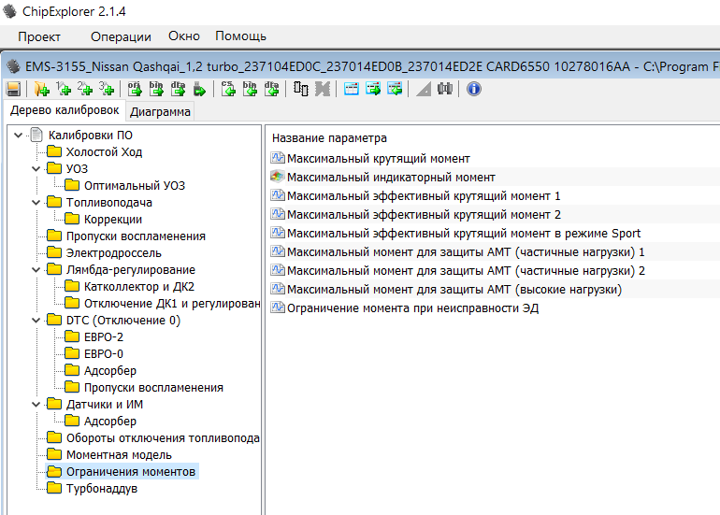Open the Операции menu

(x=121, y=36)
